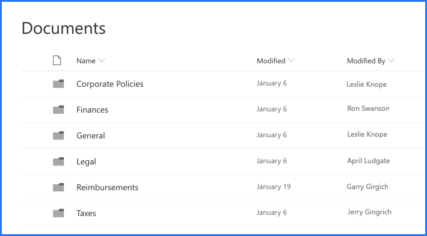Screen dimensions: 427x236
Task: Select the Finances folder icon
Action: coord(58,110)
